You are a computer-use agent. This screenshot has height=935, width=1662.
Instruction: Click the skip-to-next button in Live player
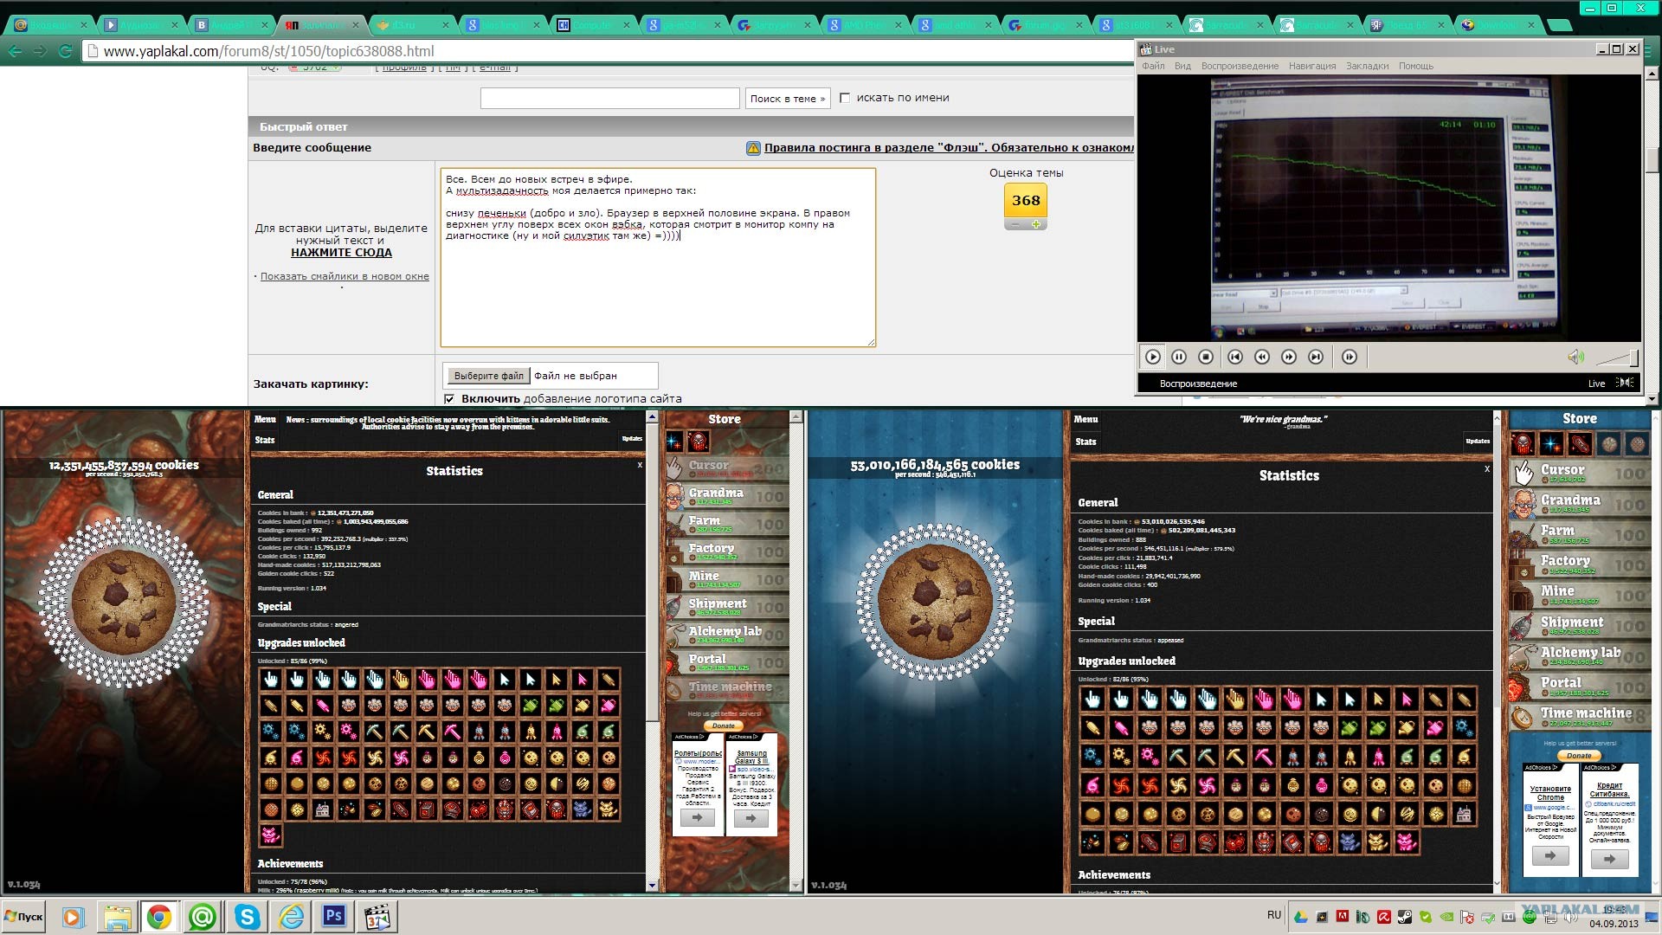point(1316,357)
